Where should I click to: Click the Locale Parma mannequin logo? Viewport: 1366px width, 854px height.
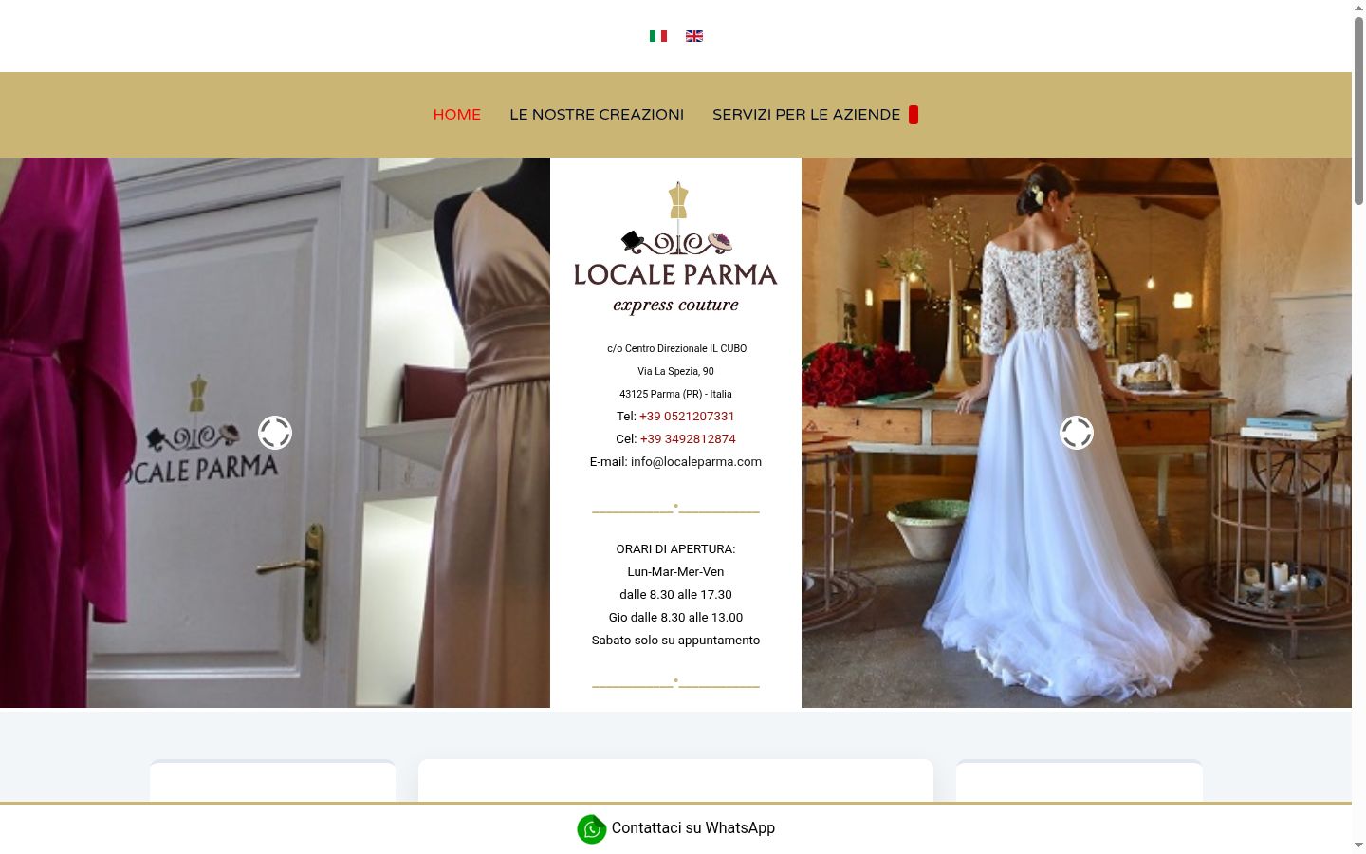(675, 248)
